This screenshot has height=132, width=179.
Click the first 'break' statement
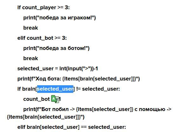(30, 28)
